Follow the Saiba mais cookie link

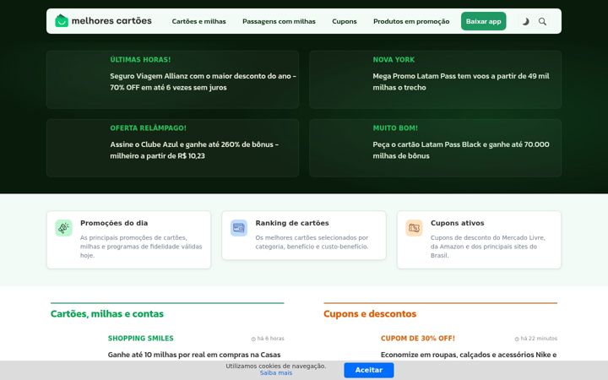(275, 373)
